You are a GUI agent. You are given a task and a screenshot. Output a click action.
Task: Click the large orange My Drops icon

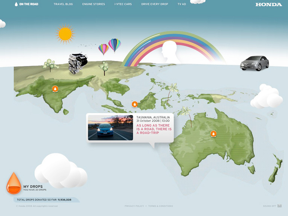point(14,183)
